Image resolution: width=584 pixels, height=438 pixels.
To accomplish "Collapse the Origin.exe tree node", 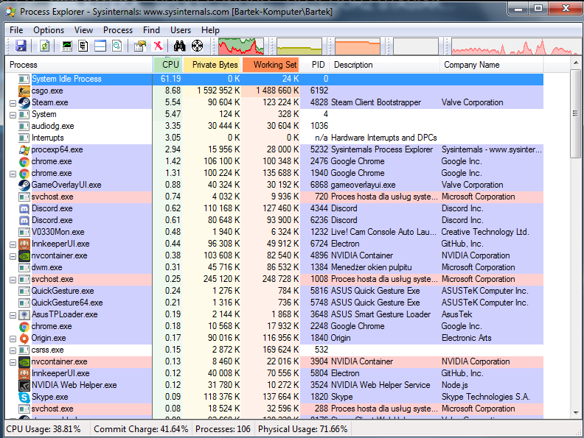I will coord(13,339).
